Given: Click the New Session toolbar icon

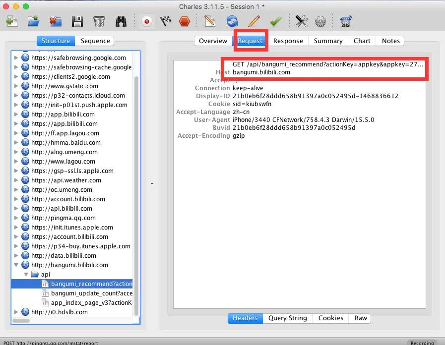Looking at the screenshot, I should [12, 21].
